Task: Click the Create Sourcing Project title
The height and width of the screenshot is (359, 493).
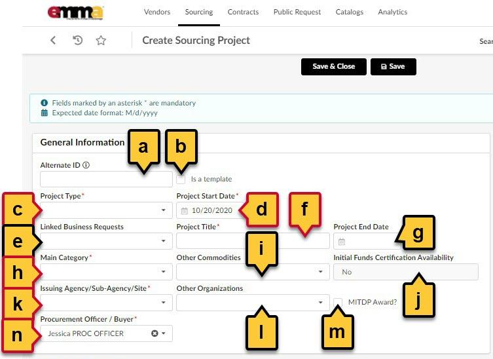Action: point(196,40)
